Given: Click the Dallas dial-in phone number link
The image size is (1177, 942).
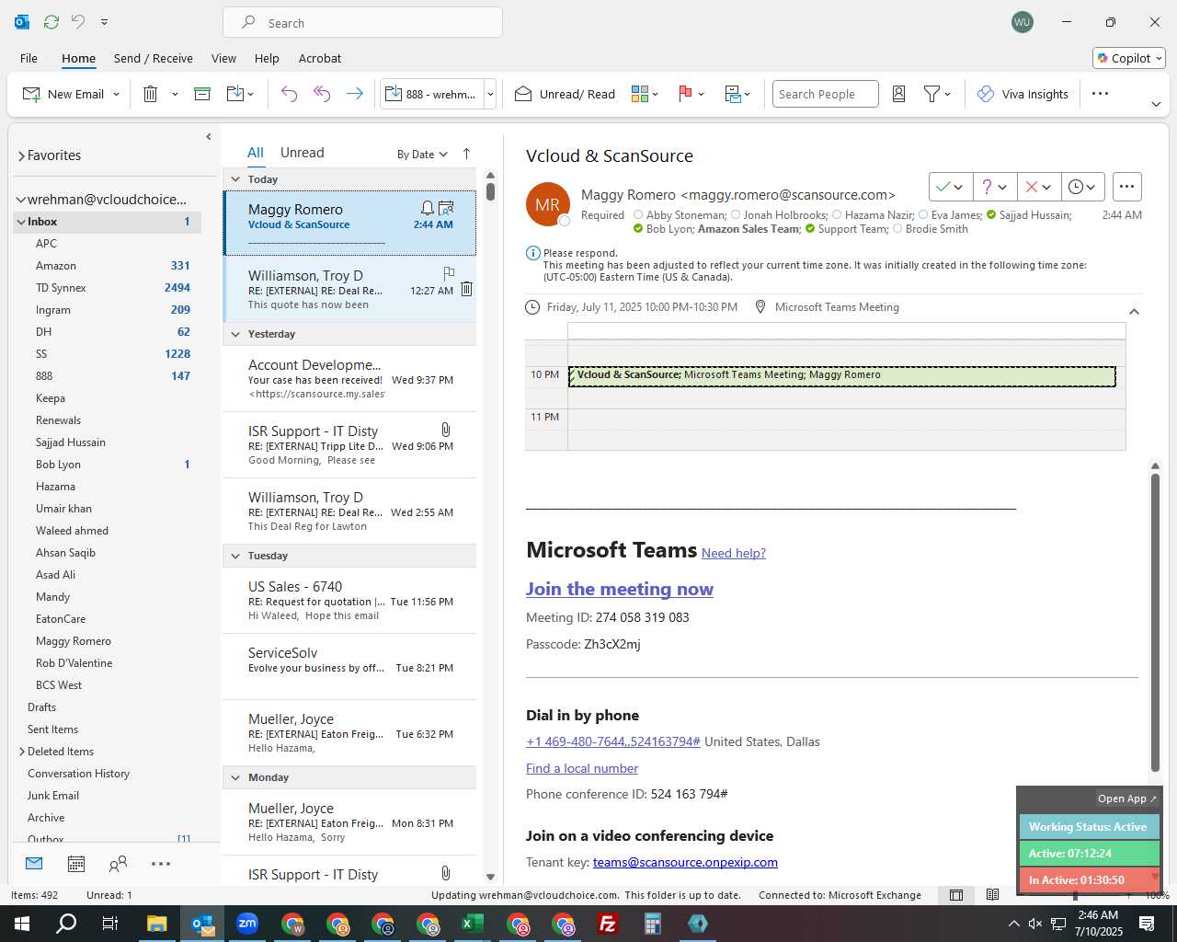Looking at the screenshot, I should tap(613, 741).
